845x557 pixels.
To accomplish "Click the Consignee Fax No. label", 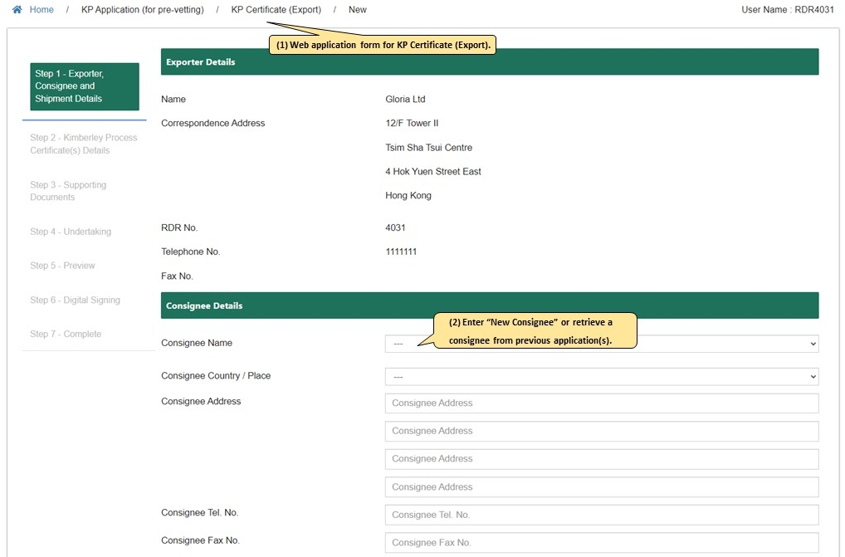I will 200,540.
